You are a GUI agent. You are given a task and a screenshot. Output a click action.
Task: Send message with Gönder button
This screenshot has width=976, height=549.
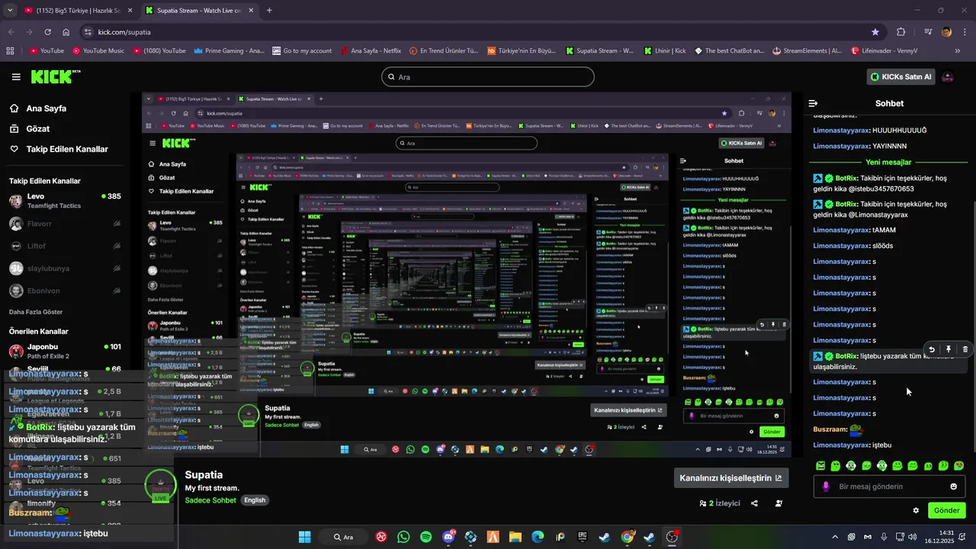click(946, 510)
